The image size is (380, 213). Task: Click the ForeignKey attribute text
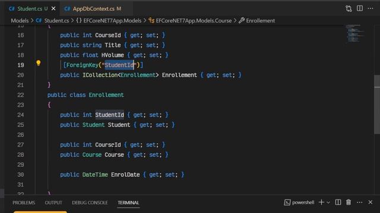click(x=83, y=65)
